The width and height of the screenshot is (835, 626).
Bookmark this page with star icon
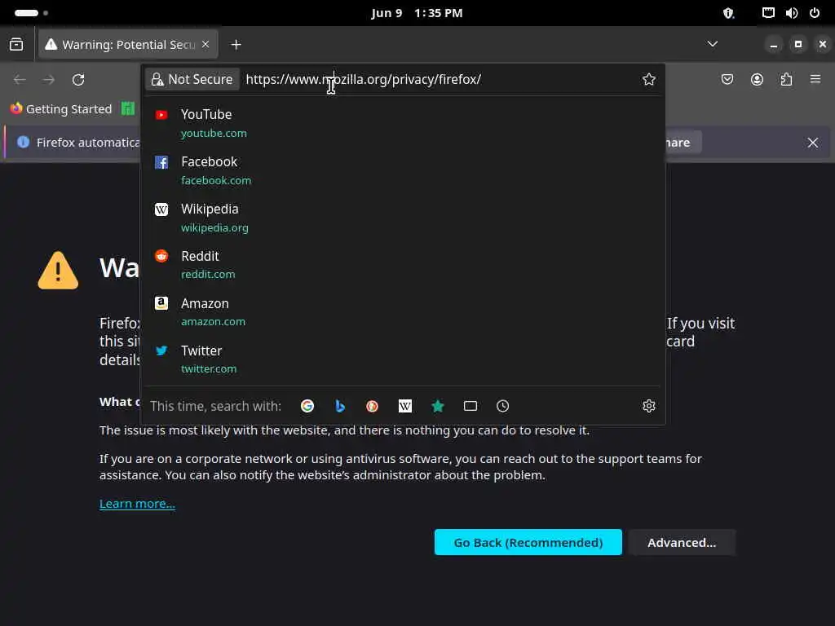coord(648,79)
